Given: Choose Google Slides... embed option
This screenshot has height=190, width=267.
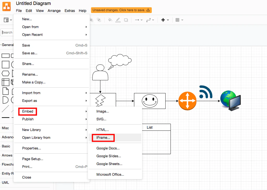Looking at the screenshot, I should [115, 156].
